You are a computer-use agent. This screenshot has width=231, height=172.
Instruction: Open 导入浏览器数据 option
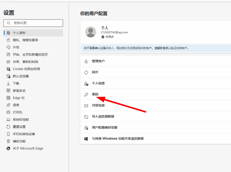coord(103,117)
